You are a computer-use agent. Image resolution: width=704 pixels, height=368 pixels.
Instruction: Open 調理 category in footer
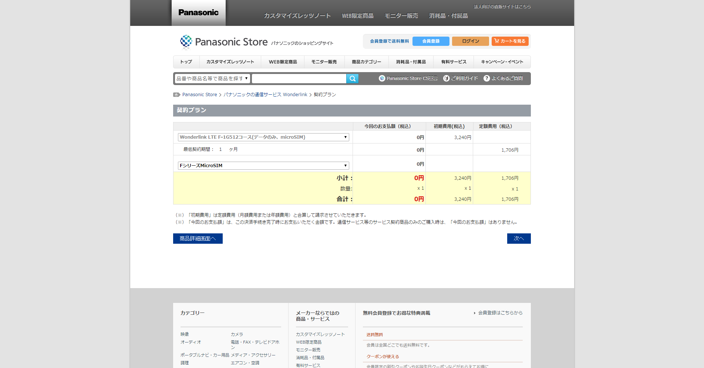tap(185, 363)
